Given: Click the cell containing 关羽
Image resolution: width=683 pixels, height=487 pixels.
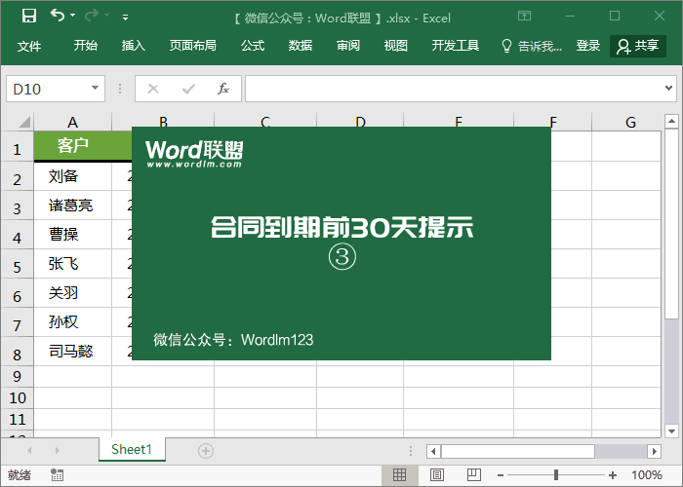Looking at the screenshot, I should [x=73, y=292].
